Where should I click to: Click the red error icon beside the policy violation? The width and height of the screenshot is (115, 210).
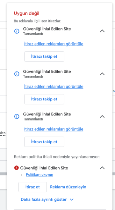[16, 168]
